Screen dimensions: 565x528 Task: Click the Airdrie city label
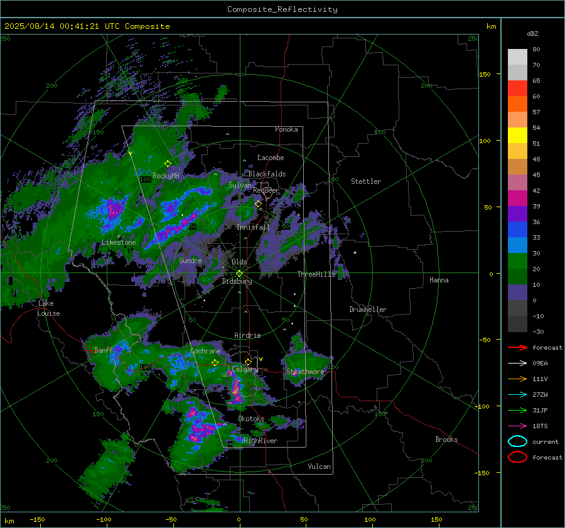click(x=247, y=335)
